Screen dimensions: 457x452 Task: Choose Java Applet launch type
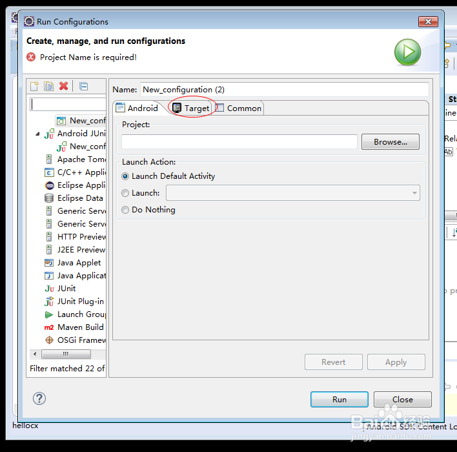(x=72, y=263)
